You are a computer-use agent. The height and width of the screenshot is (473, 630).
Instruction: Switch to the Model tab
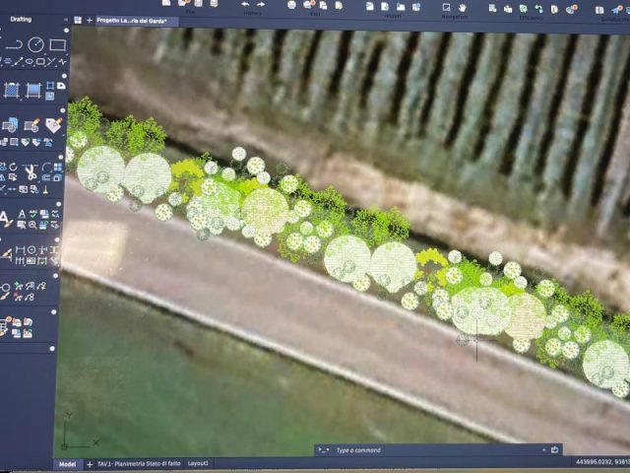coord(68,464)
